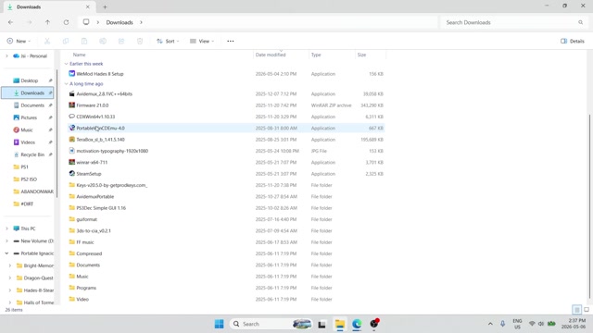The image size is (593, 333).
Task: Open the Windows Start button
Action: pyautogui.click(x=219, y=324)
